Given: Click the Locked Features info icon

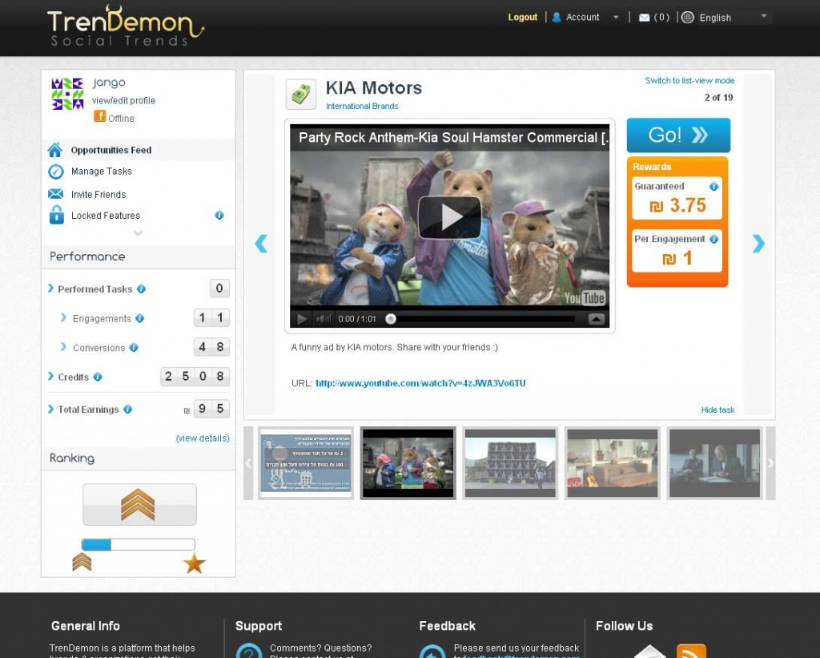Looking at the screenshot, I should 219,215.
